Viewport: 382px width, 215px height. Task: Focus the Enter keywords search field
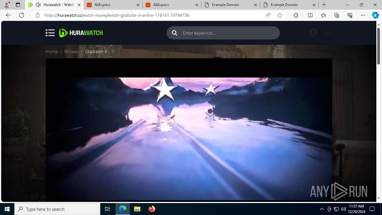(223, 33)
